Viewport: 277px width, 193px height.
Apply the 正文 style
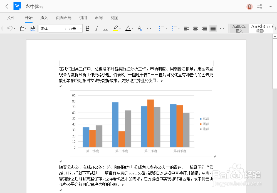239,29
